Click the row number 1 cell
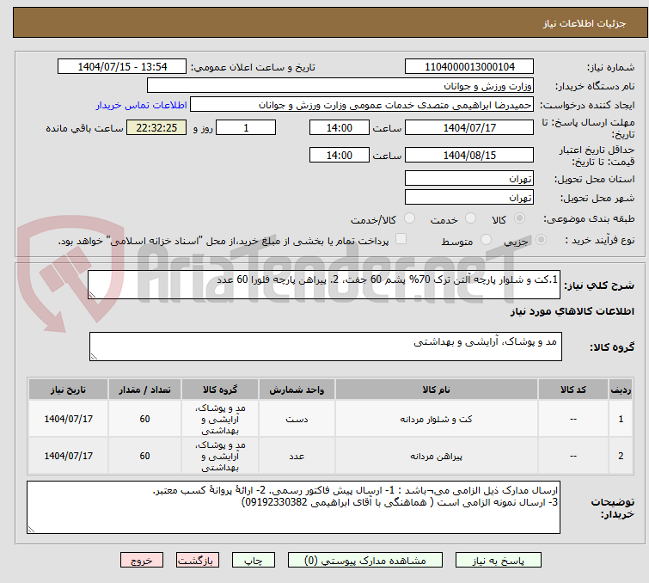This screenshot has width=649, height=583. [621, 419]
